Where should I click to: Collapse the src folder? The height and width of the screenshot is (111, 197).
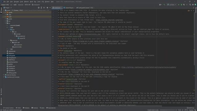click(6, 23)
